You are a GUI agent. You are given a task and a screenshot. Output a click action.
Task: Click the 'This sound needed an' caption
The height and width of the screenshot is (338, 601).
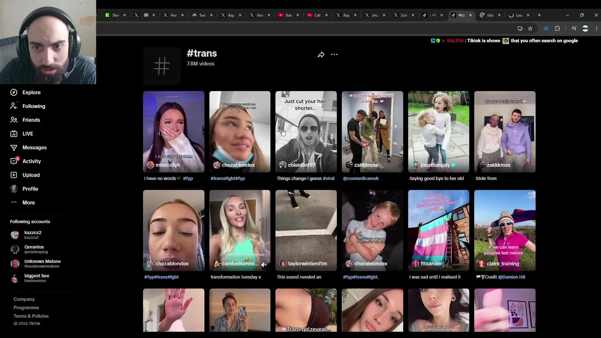[x=299, y=277]
